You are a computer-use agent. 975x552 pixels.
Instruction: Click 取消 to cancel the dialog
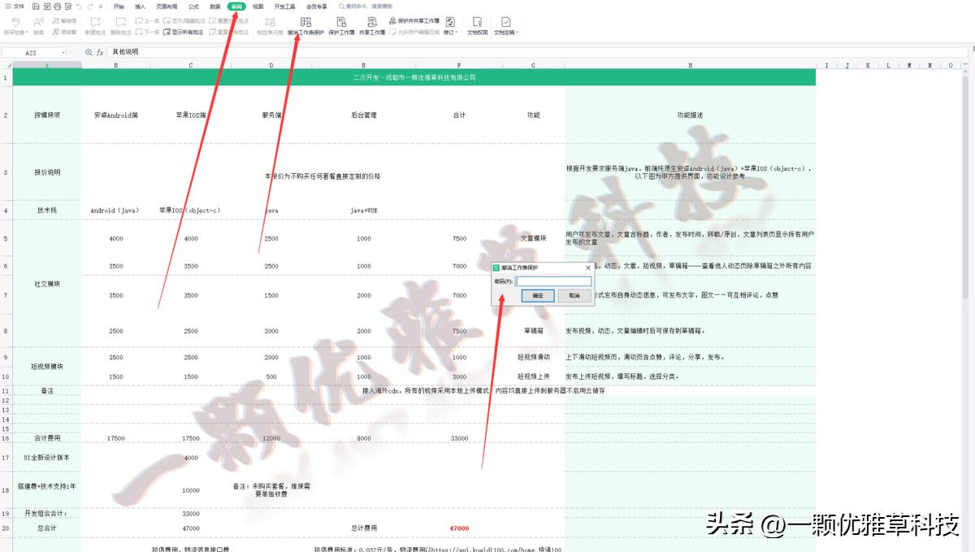[574, 295]
